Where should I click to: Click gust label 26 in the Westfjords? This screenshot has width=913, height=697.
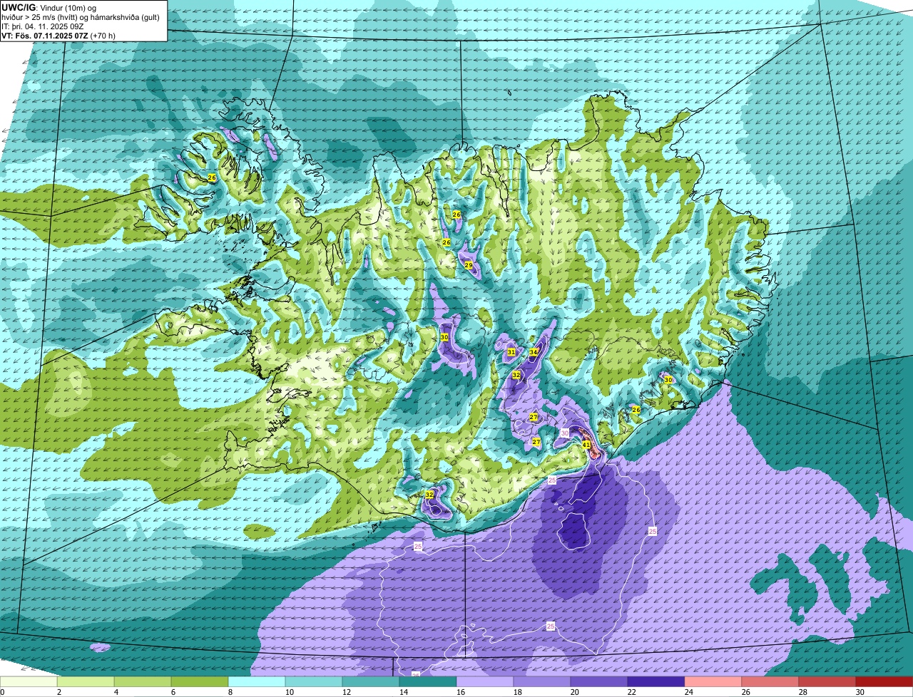click(x=212, y=177)
